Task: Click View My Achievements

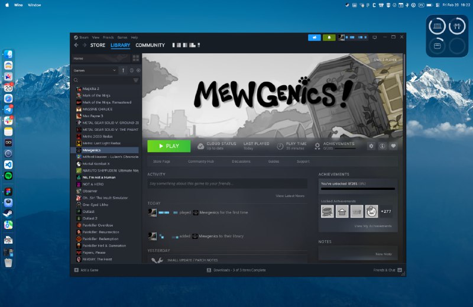Action: pos(373,226)
